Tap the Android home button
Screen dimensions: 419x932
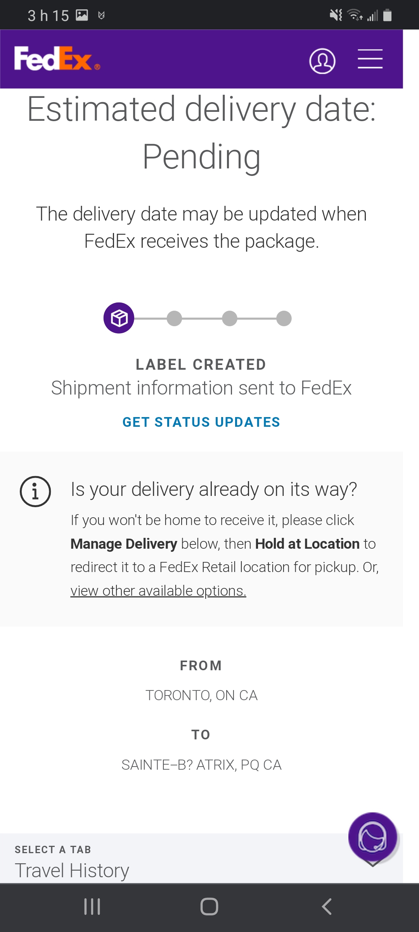click(x=209, y=907)
